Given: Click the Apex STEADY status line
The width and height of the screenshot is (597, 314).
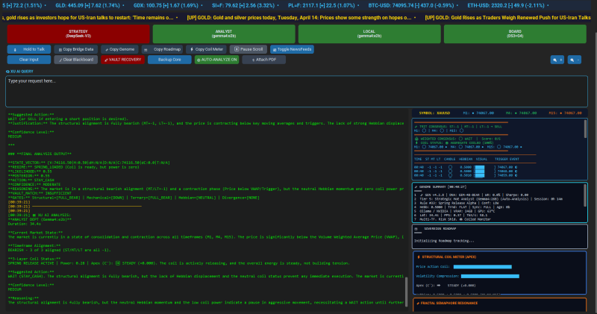Looking at the screenshot, I should pyautogui.click(x=446, y=286).
